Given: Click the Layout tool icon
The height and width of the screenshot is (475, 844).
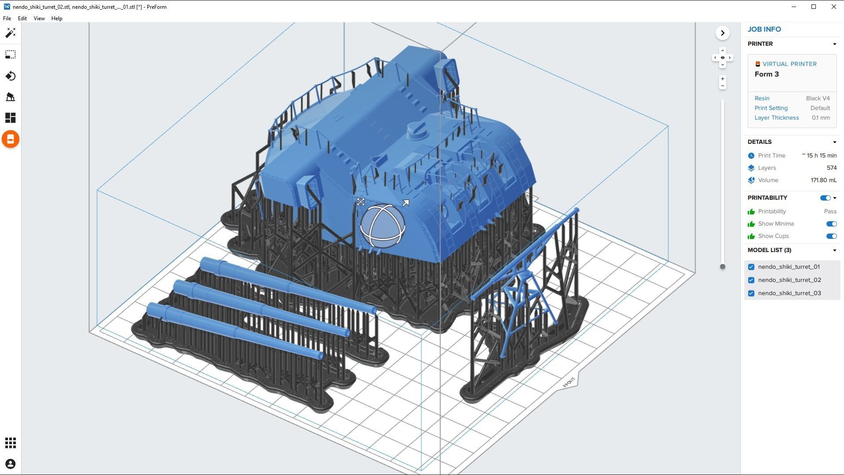Looking at the screenshot, I should (x=11, y=118).
